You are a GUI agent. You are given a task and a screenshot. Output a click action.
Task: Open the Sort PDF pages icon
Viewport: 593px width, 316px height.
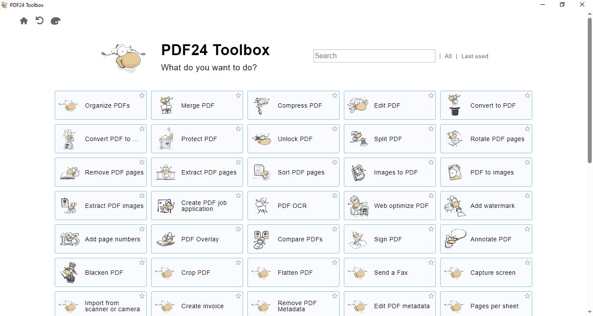(x=262, y=172)
